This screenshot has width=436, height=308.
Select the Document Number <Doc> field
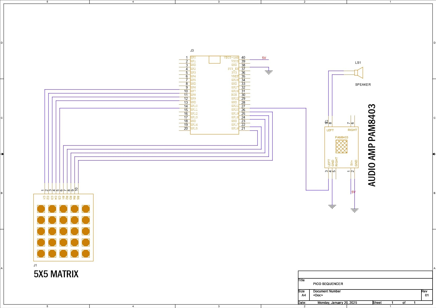(327, 293)
